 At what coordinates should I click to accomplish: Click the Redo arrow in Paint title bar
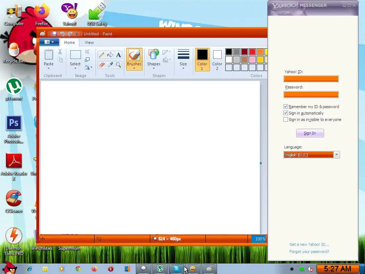[x=70, y=34]
